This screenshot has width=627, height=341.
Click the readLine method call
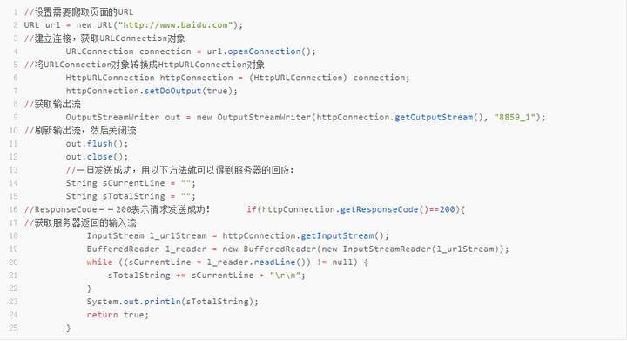274,263
